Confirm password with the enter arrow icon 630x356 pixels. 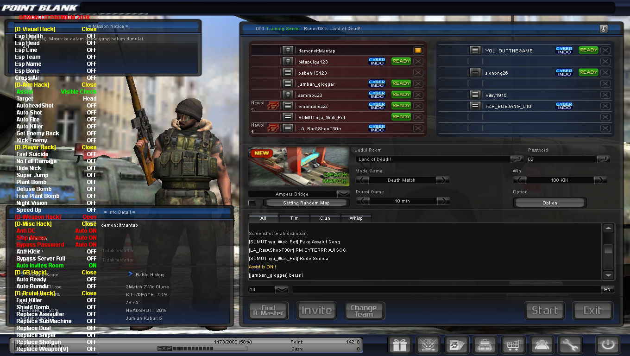click(x=603, y=159)
